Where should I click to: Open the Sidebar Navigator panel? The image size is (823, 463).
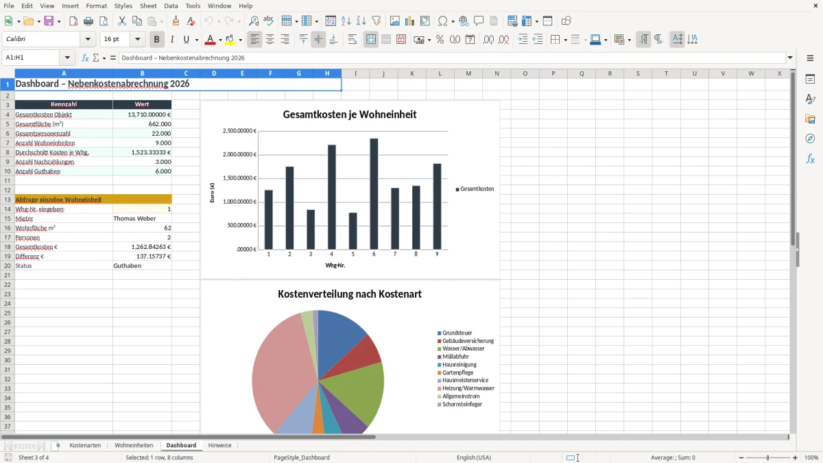coord(811,139)
